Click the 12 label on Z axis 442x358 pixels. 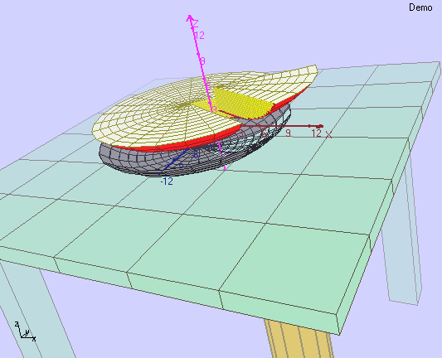199,35
